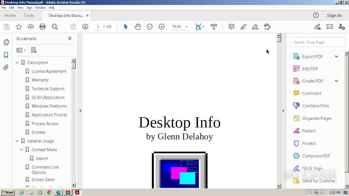Image resolution: width=349 pixels, height=196 pixels.
Task: Send file by email icon
Action: tap(330, 27)
